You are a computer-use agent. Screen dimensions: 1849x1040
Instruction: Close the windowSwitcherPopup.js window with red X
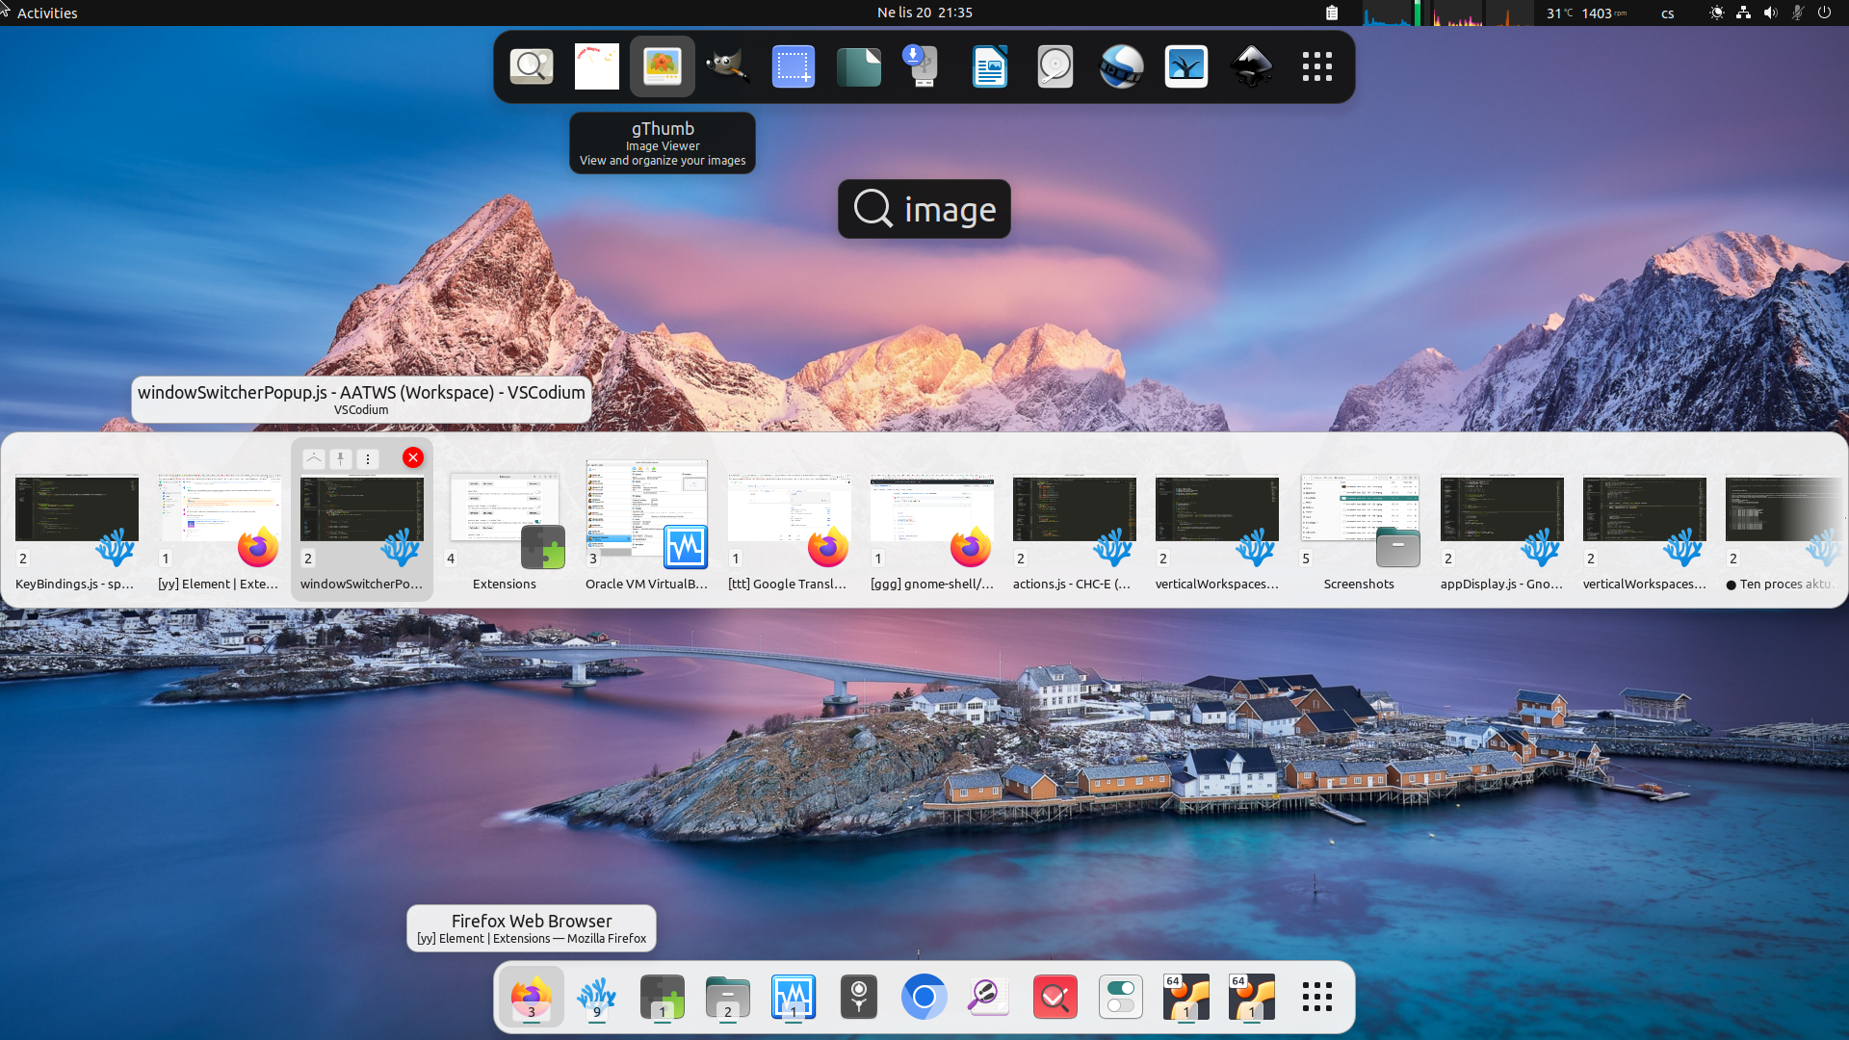tap(413, 457)
